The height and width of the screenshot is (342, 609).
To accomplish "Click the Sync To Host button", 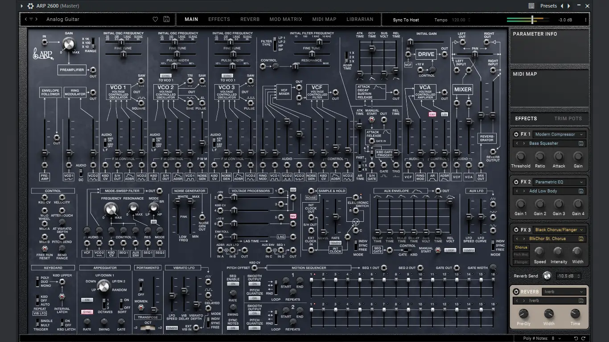I will [406, 20].
